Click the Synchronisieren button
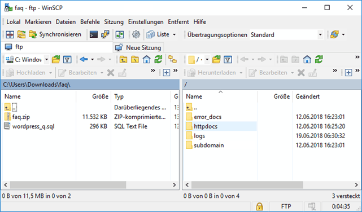The height and width of the screenshot is (212, 362). click(x=55, y=34)
